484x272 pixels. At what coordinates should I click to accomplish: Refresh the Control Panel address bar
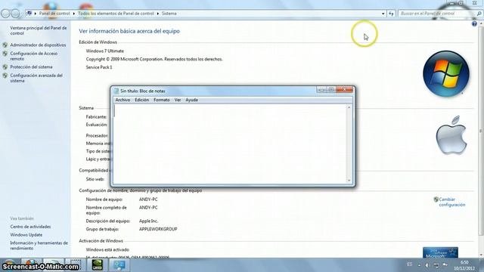point(391,14)
